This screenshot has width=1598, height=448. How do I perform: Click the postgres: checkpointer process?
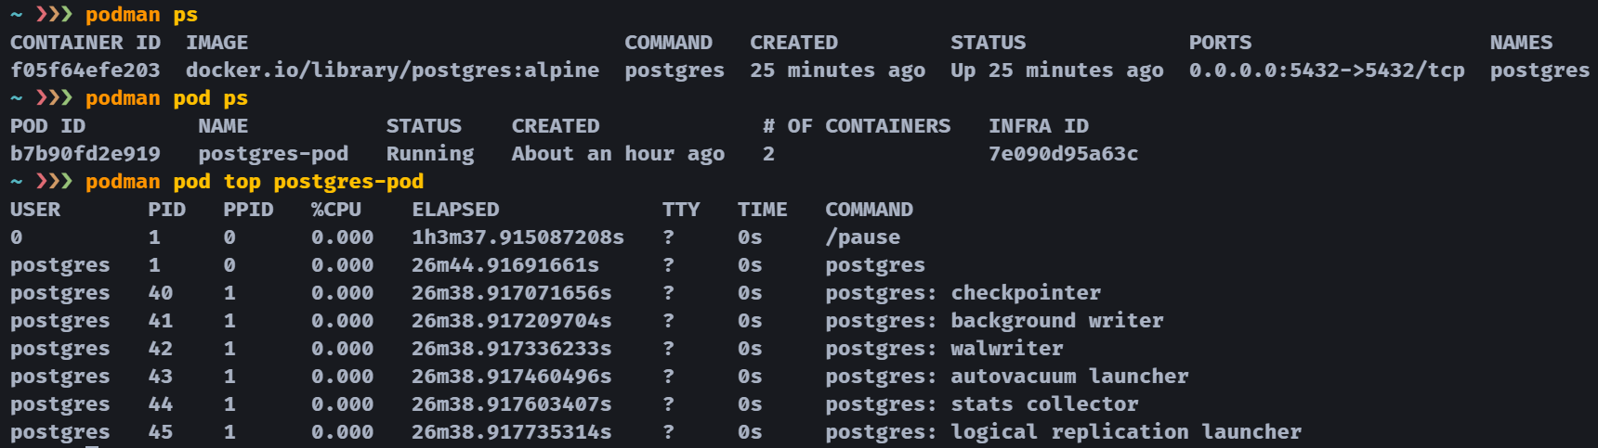coord(963,293)
